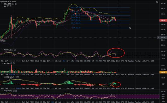This screenshot has width=167, height=103.
Task: Close the MACD(12,26,9) panel
Action: click(18, 77)
